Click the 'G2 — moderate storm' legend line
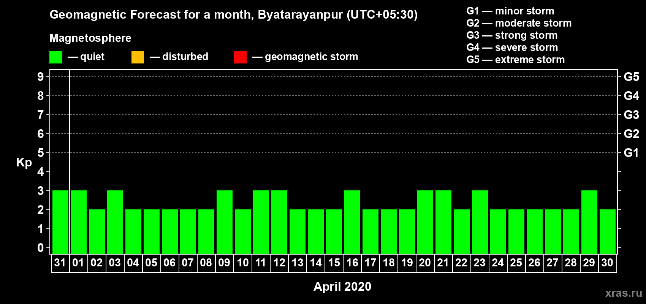 519,23
